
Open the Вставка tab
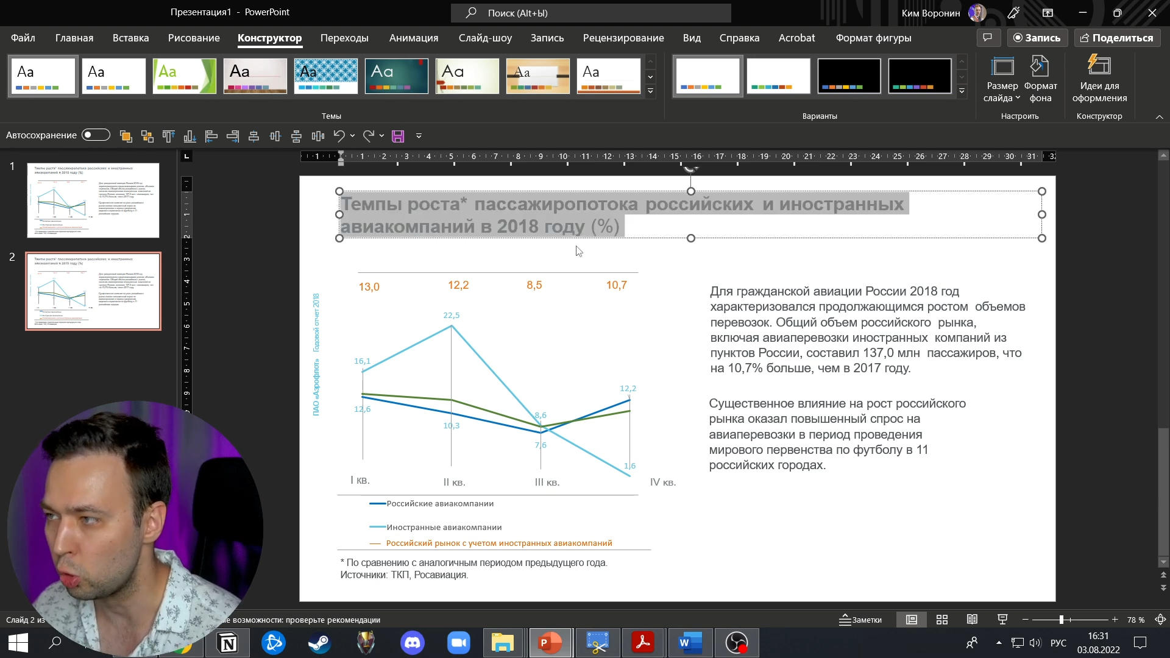tap(130, 38)
